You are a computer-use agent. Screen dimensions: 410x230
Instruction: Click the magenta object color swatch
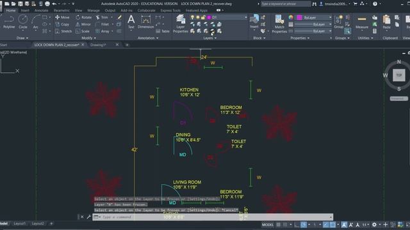click(x=299, y=17)
